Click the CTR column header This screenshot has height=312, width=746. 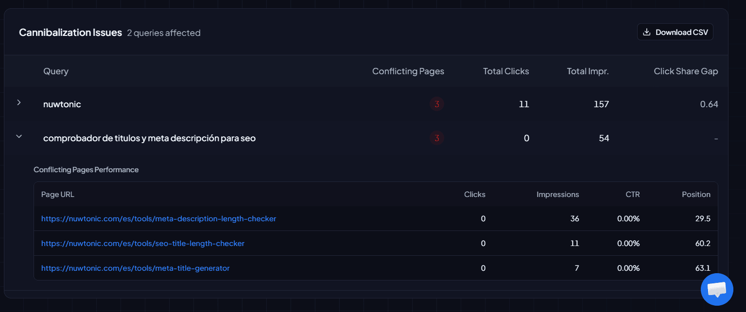click(x=632, y=195)
